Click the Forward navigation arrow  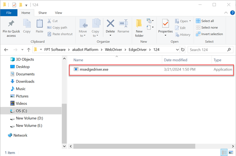[x=15, y=50]
